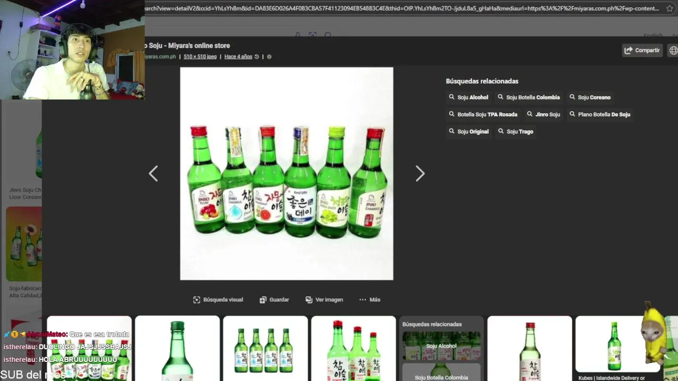Open thumbnail of single red-cap soju bottle
The image size is (678, 381).
pyautogui.click(x=530, y=348)
